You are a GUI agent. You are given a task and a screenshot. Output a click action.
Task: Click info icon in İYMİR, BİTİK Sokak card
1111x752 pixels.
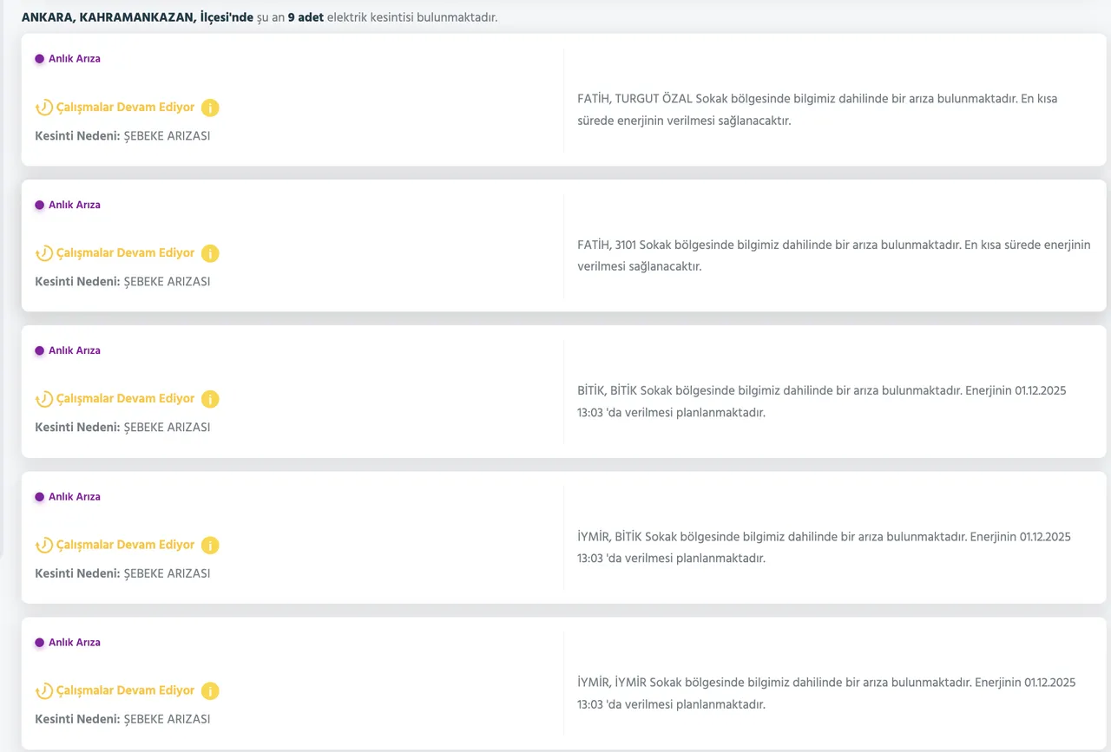(x=210, y=546)
